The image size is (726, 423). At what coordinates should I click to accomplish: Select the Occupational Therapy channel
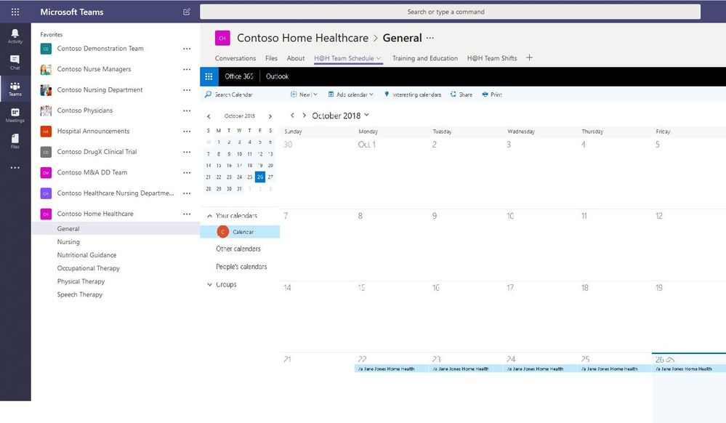pyautogui.click(x=89, y=268)
